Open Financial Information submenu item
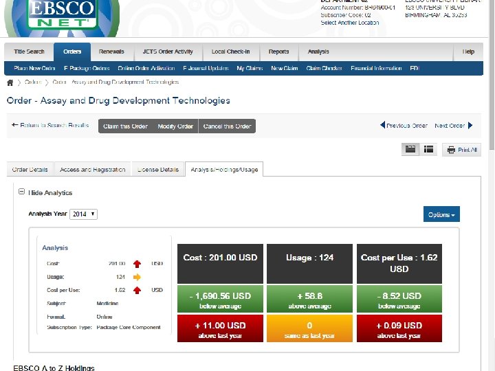This screenshot has height=371, width=495. pyautogui.click(x=376, y=68)
